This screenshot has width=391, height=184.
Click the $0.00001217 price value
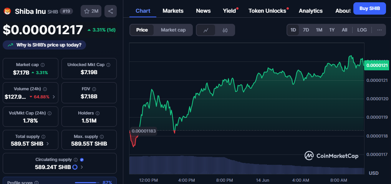43,30
